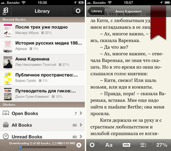Select the All Books shelf label
The image size is (171, 151).
[x=22, y=125]
